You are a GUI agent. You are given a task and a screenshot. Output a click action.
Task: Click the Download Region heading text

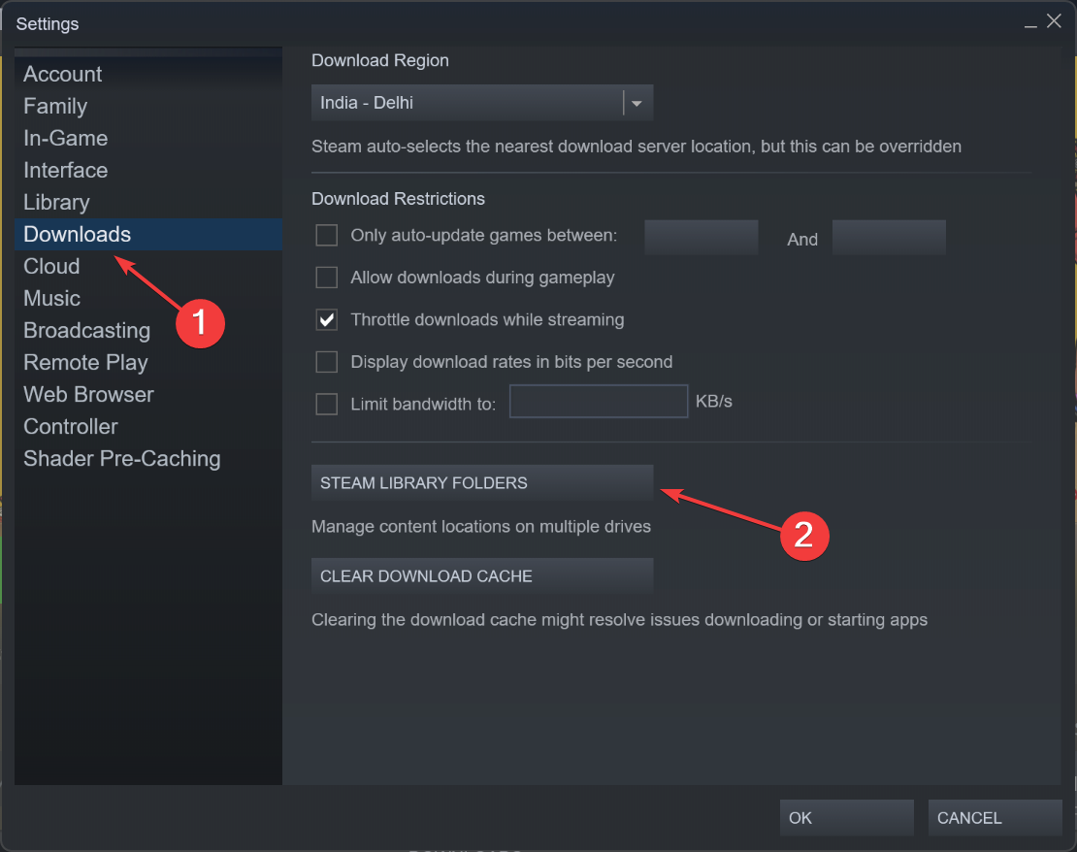click(380, 60)
